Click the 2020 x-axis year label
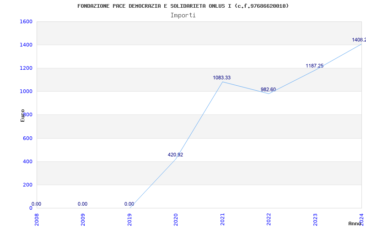This screenshot has width=366, height=228. pos(176,219)
